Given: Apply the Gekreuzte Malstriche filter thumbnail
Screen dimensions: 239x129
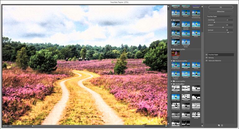Looking at the screenshot, I should [186, 24].
